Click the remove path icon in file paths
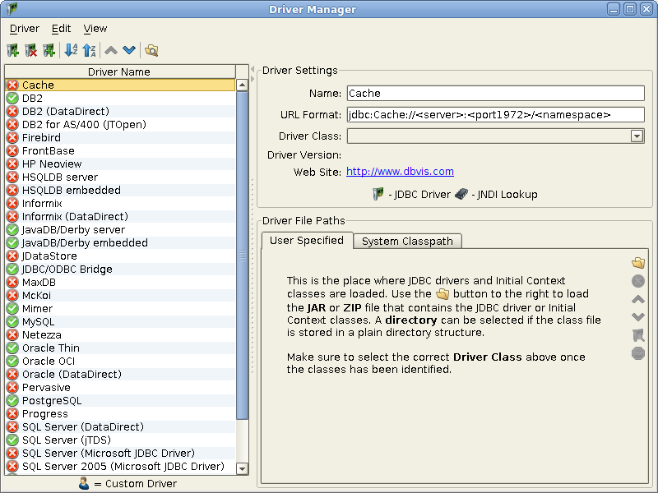658x493 pixels. coord(638,281)
